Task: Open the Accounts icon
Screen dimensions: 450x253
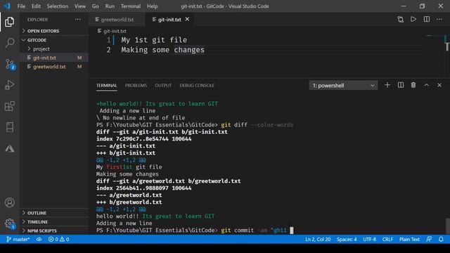Action: 9,202
